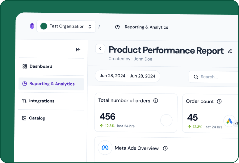
Task: Click the 456 total orders value
Action: coord(107,117)
